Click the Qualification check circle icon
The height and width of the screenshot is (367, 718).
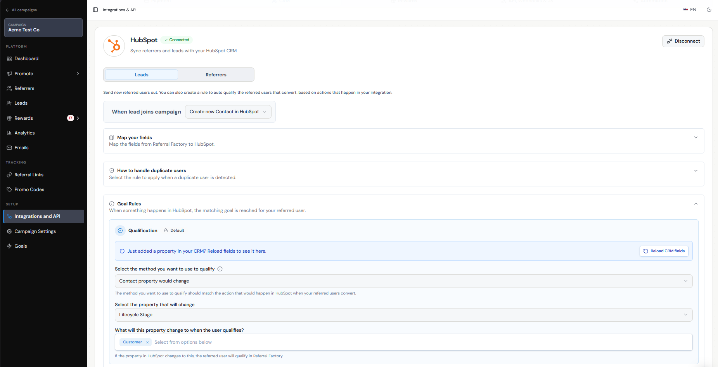[120, 231]
